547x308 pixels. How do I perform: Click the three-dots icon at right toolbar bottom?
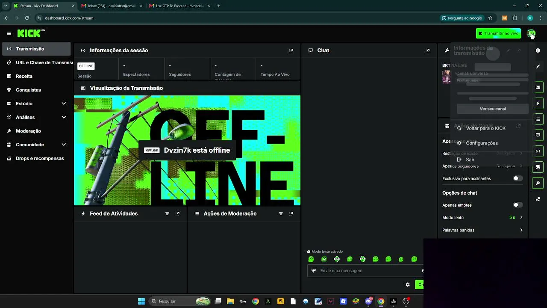538,199
